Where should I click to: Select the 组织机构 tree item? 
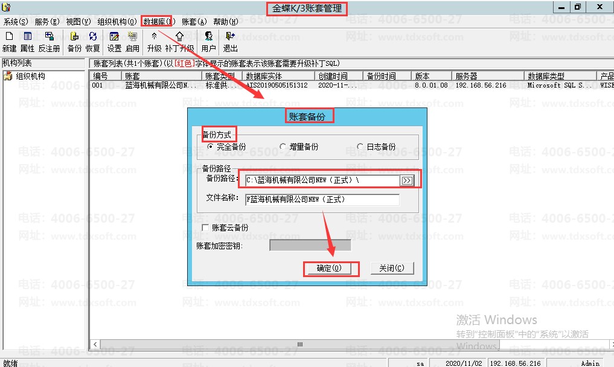pos(31,77)
